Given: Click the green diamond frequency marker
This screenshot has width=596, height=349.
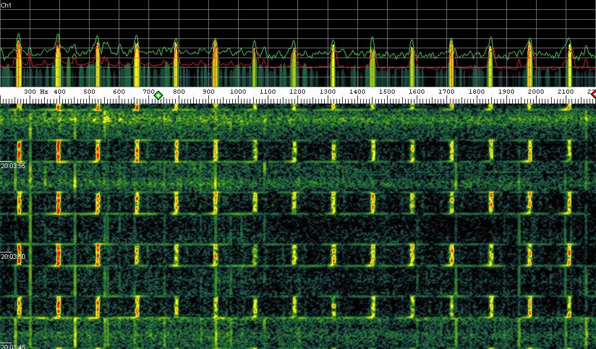Looking at the screenshot, I should 158,95.
